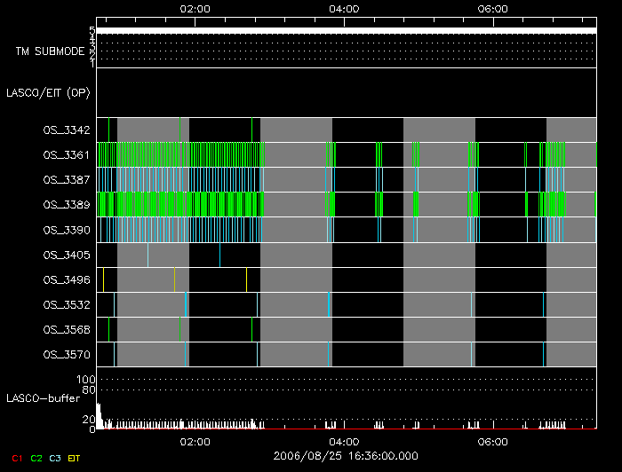Select the OS_3387 row label

tap(67, 180)
